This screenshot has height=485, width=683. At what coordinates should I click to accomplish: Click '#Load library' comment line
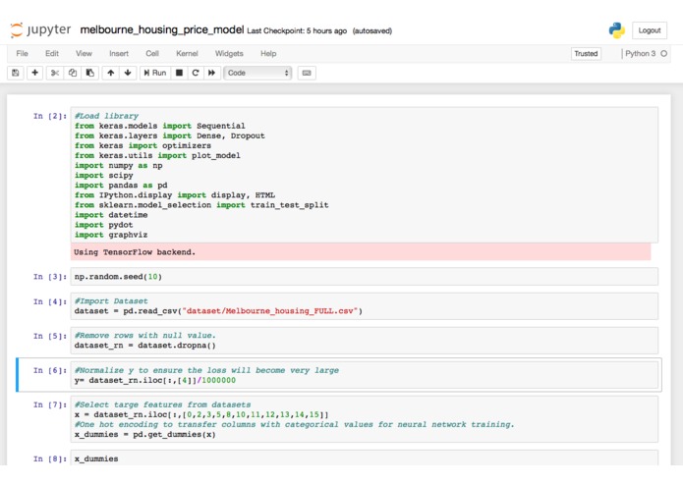point(106,116)
